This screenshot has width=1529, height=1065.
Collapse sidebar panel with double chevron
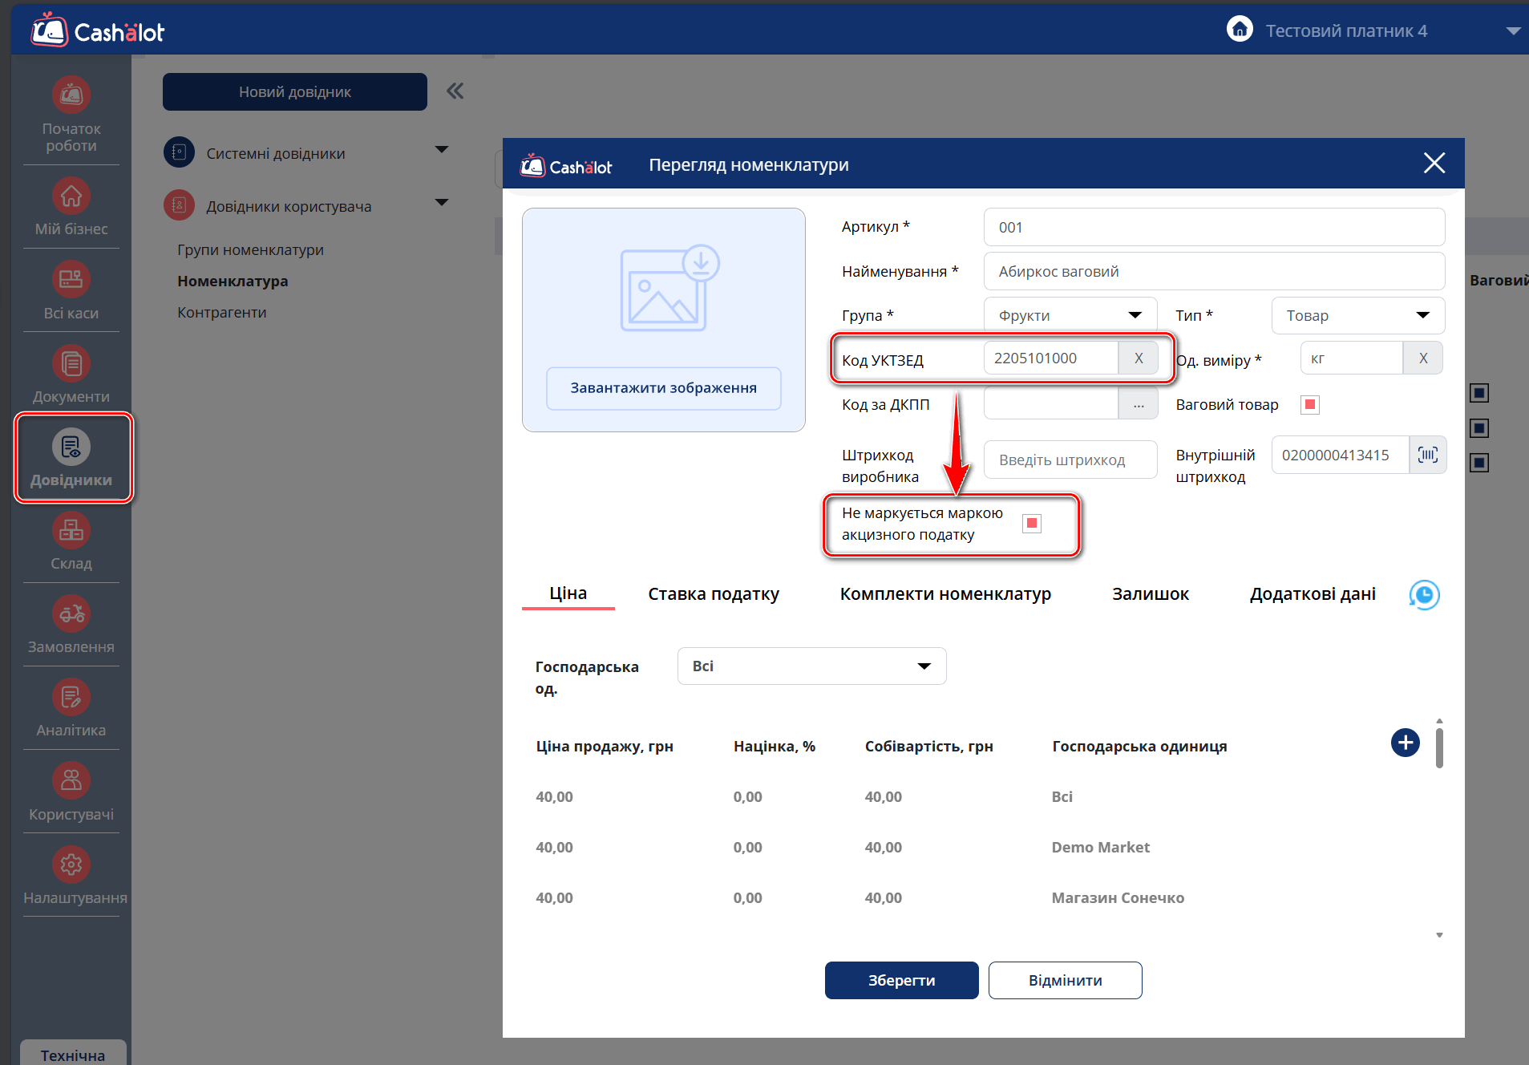(455, 91)
